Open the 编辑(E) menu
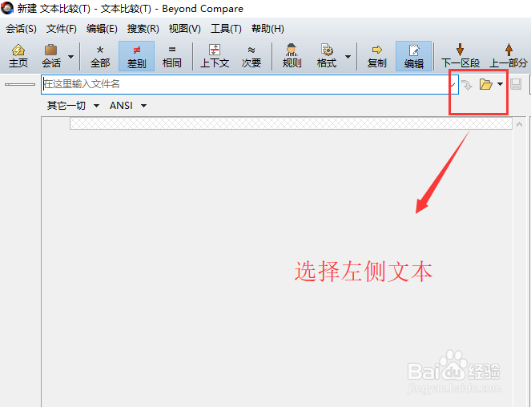The width and height of the screenshot is (531, 407). pos(102,29)
